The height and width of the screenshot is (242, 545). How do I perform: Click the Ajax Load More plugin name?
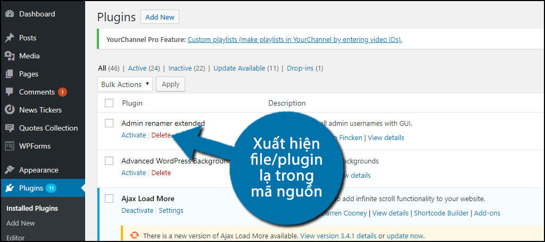(x=148, y=198)
